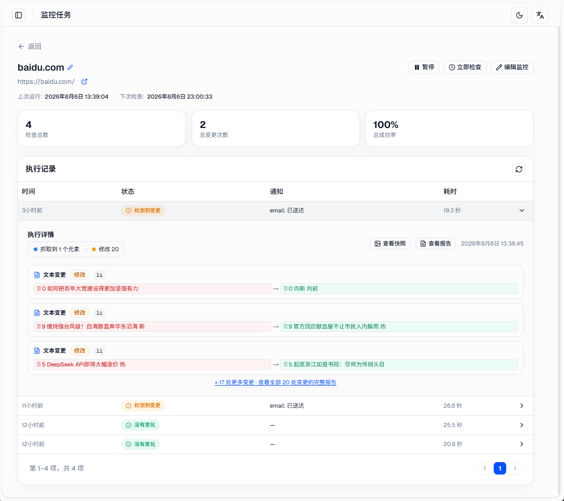564x501 pixels.
Task: Switch to dark mode moon icon
Action: pos(519,15)
